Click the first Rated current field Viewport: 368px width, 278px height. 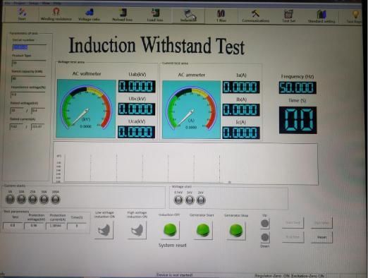(x=16, y=126)
